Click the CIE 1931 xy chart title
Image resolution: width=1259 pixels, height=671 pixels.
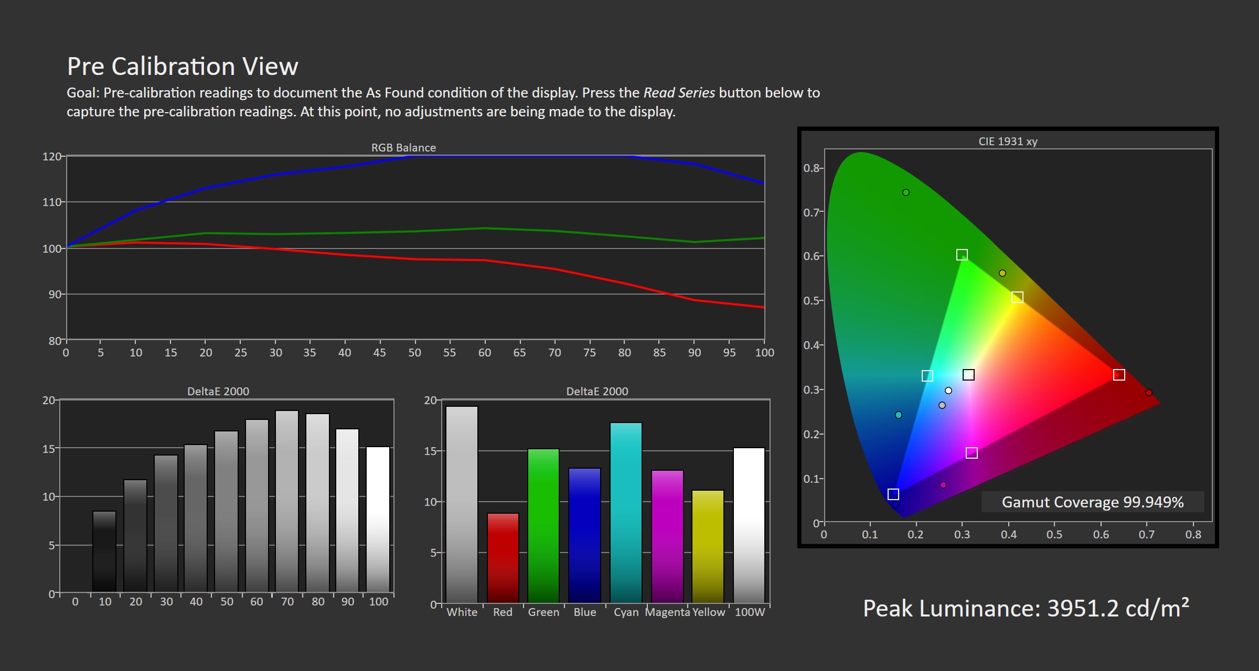point(1008,142)
